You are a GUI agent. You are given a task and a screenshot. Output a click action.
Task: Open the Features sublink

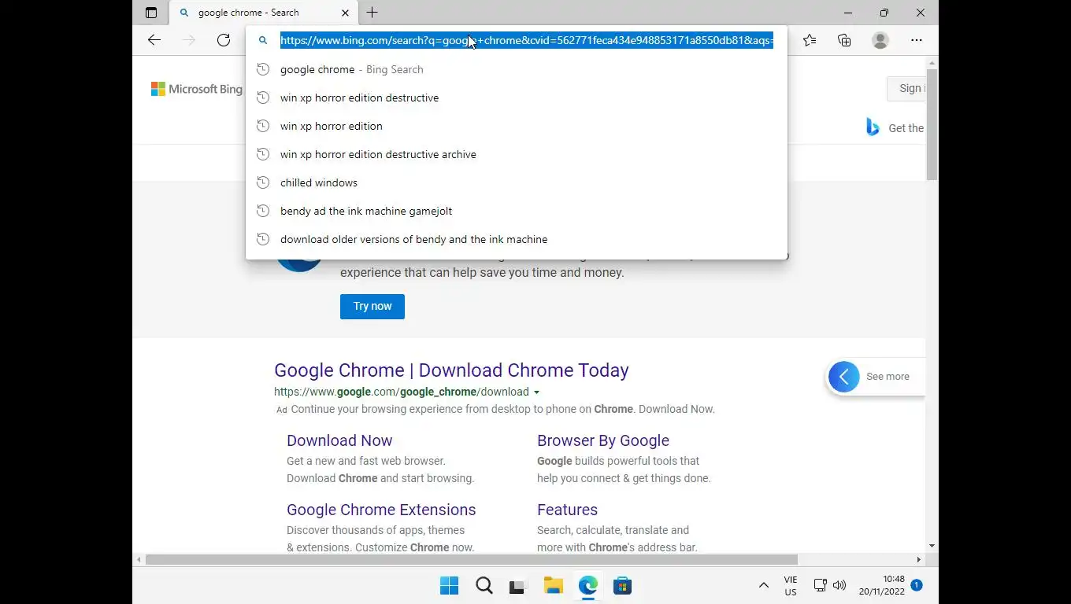[567, 510]
